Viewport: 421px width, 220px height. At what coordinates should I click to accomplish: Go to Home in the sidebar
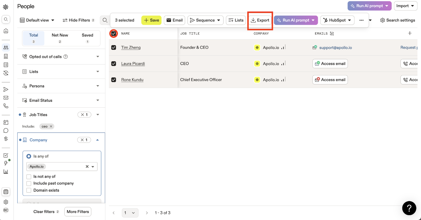6,31
